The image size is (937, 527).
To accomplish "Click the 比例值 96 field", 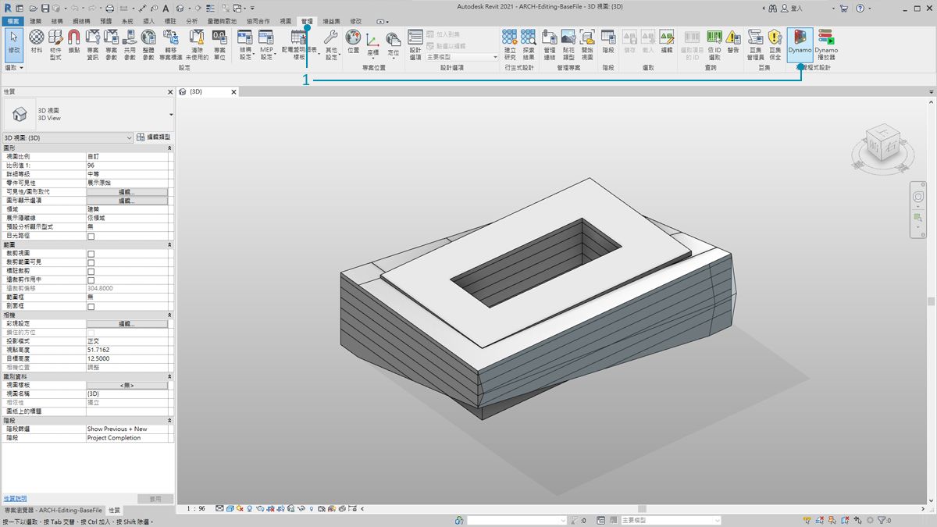I will (126, 166).
